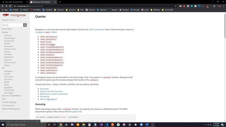Open SchemaTypes guide in sidebar
Image resolution: width=226 pixels, height=127 pixels.
click(x=10, y=38)
